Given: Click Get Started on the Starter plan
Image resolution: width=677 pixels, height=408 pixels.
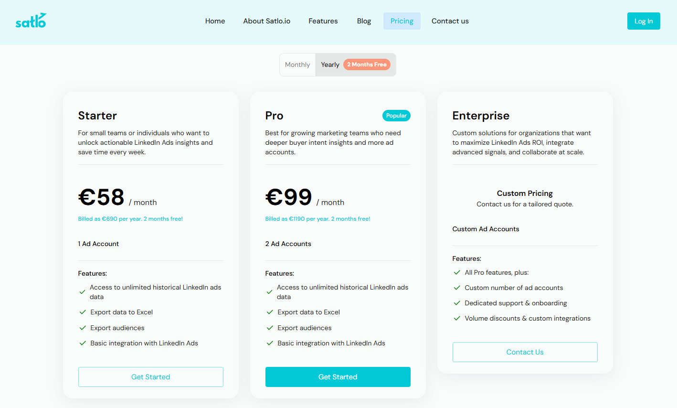Looking at the screenshot, I should point(150,376).
